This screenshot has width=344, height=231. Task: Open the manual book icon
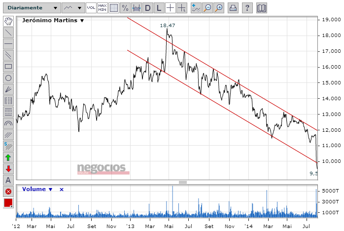262,8
